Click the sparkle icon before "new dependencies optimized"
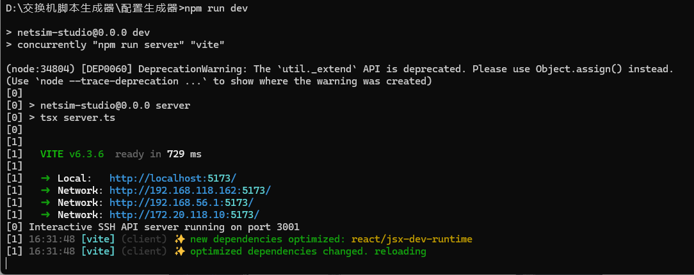694x275 pixels. 180,239
